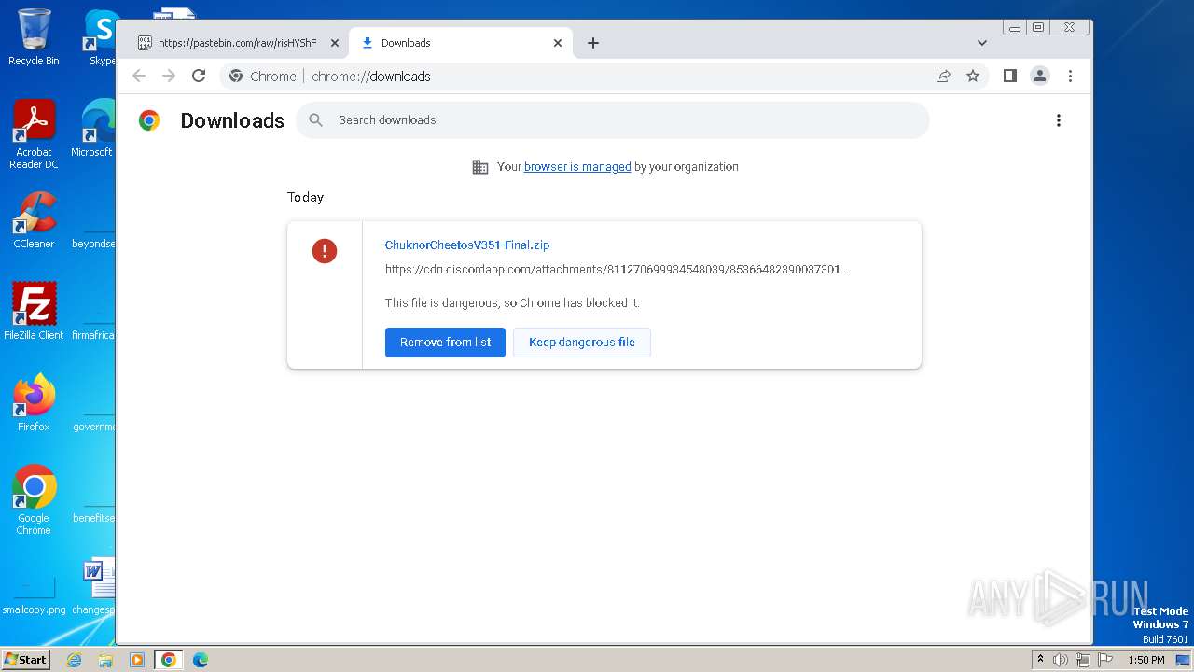The width and height of the screenshot is (1194, 672).
Task: Click the Chrome taskbar button
Action: click(168, 660)
